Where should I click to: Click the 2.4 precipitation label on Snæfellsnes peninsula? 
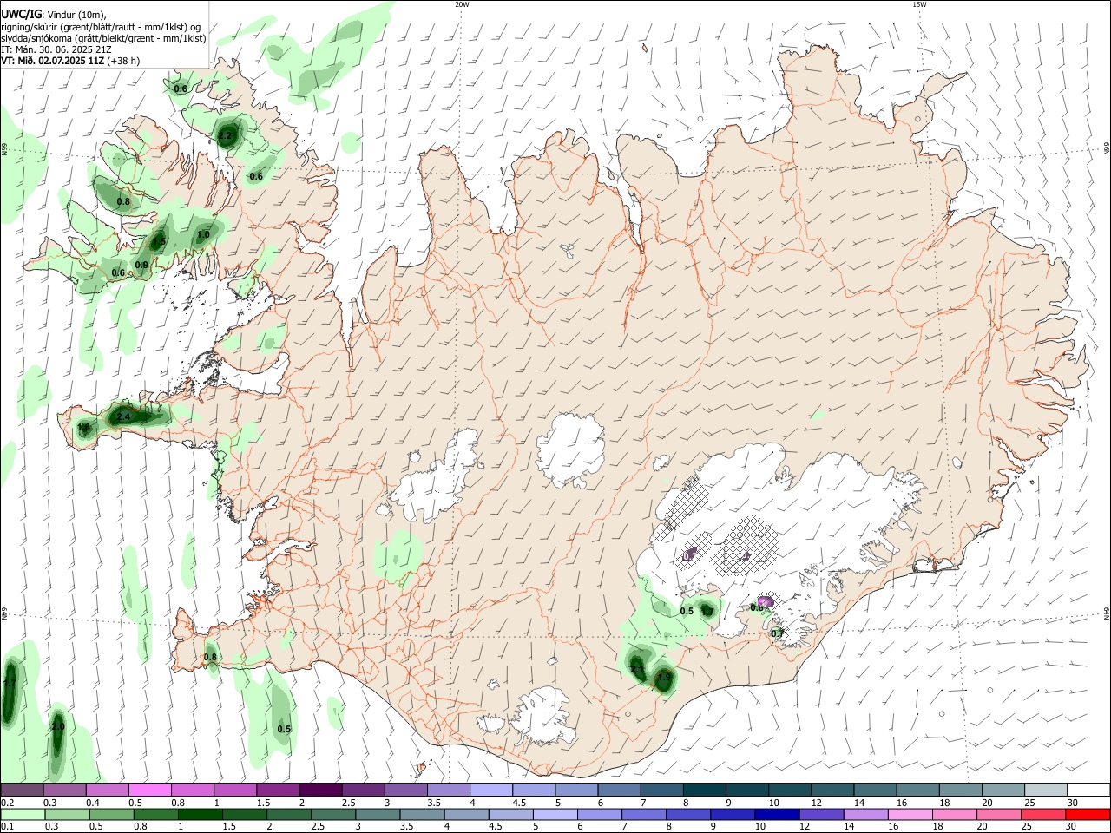(x=123, y=417)
